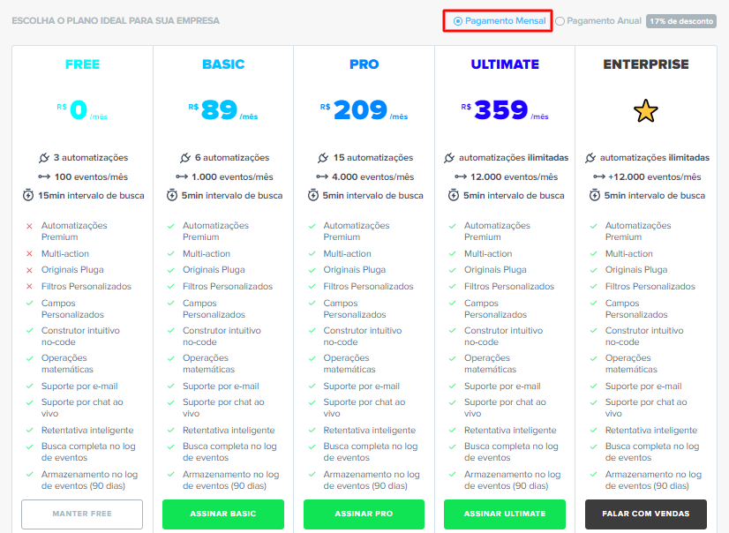This screenshot has width=729, height=533.
Task: Select Pagamento Anual radio option
Action: coord(560,21)
